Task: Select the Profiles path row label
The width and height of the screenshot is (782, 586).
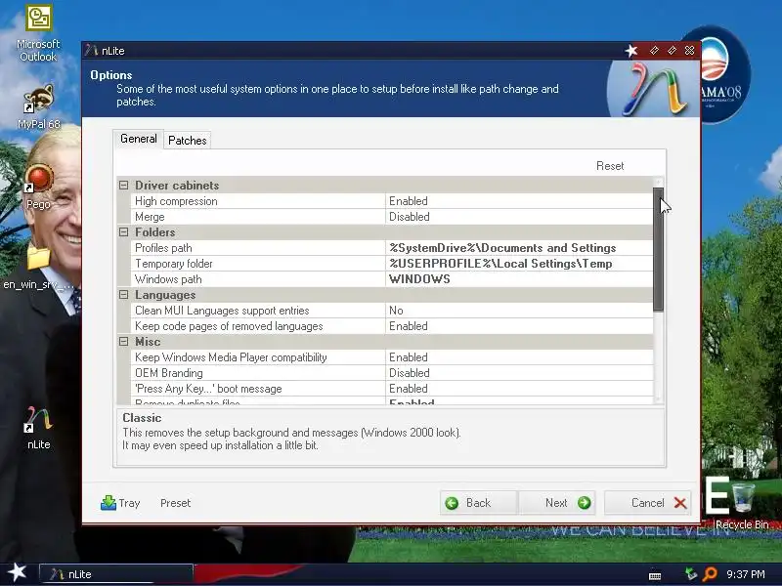Action: coord(163,248)
